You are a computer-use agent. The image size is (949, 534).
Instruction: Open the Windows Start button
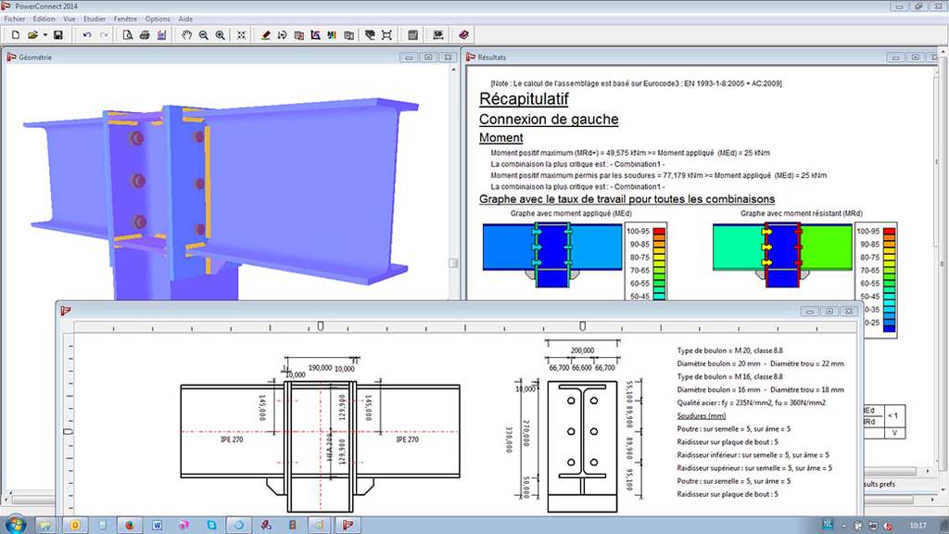15,525
